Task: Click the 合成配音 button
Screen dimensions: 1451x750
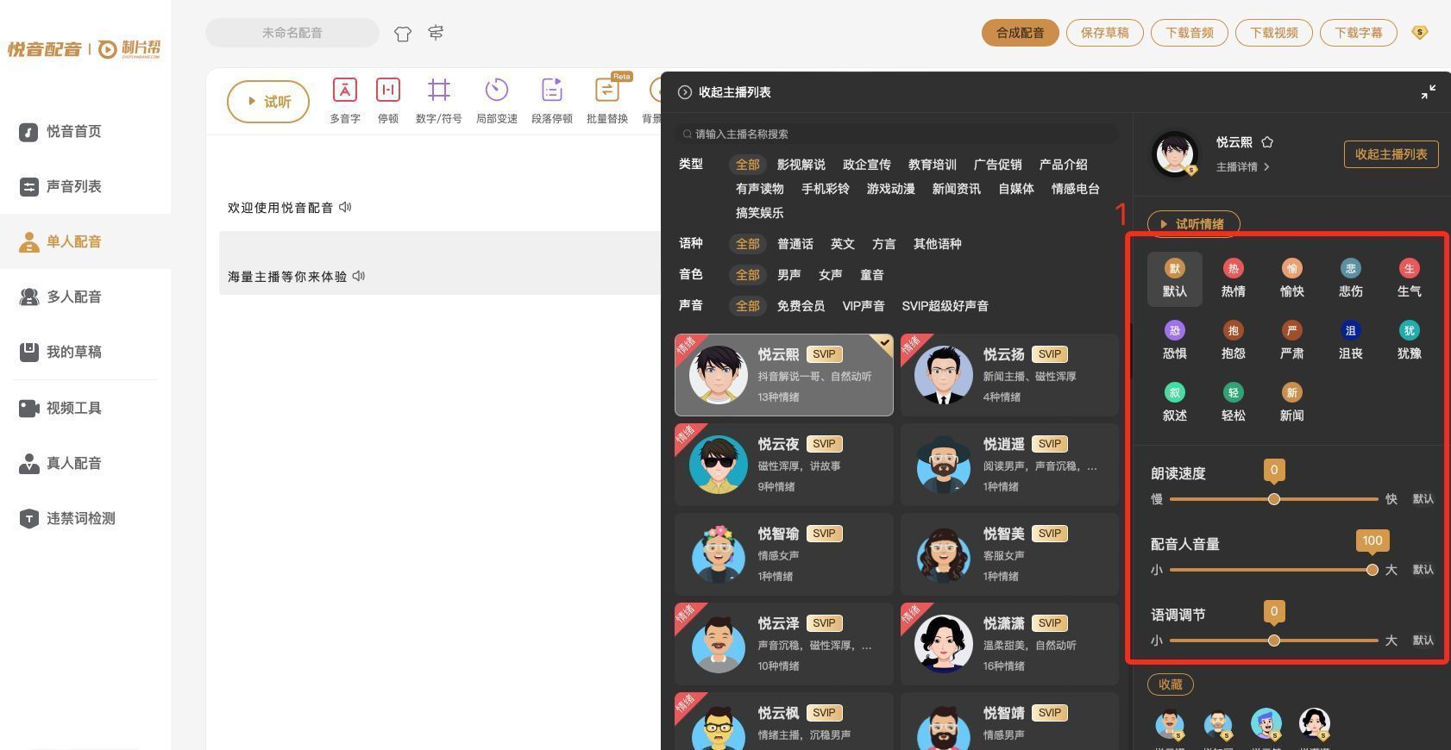Action: point(1021,33)
